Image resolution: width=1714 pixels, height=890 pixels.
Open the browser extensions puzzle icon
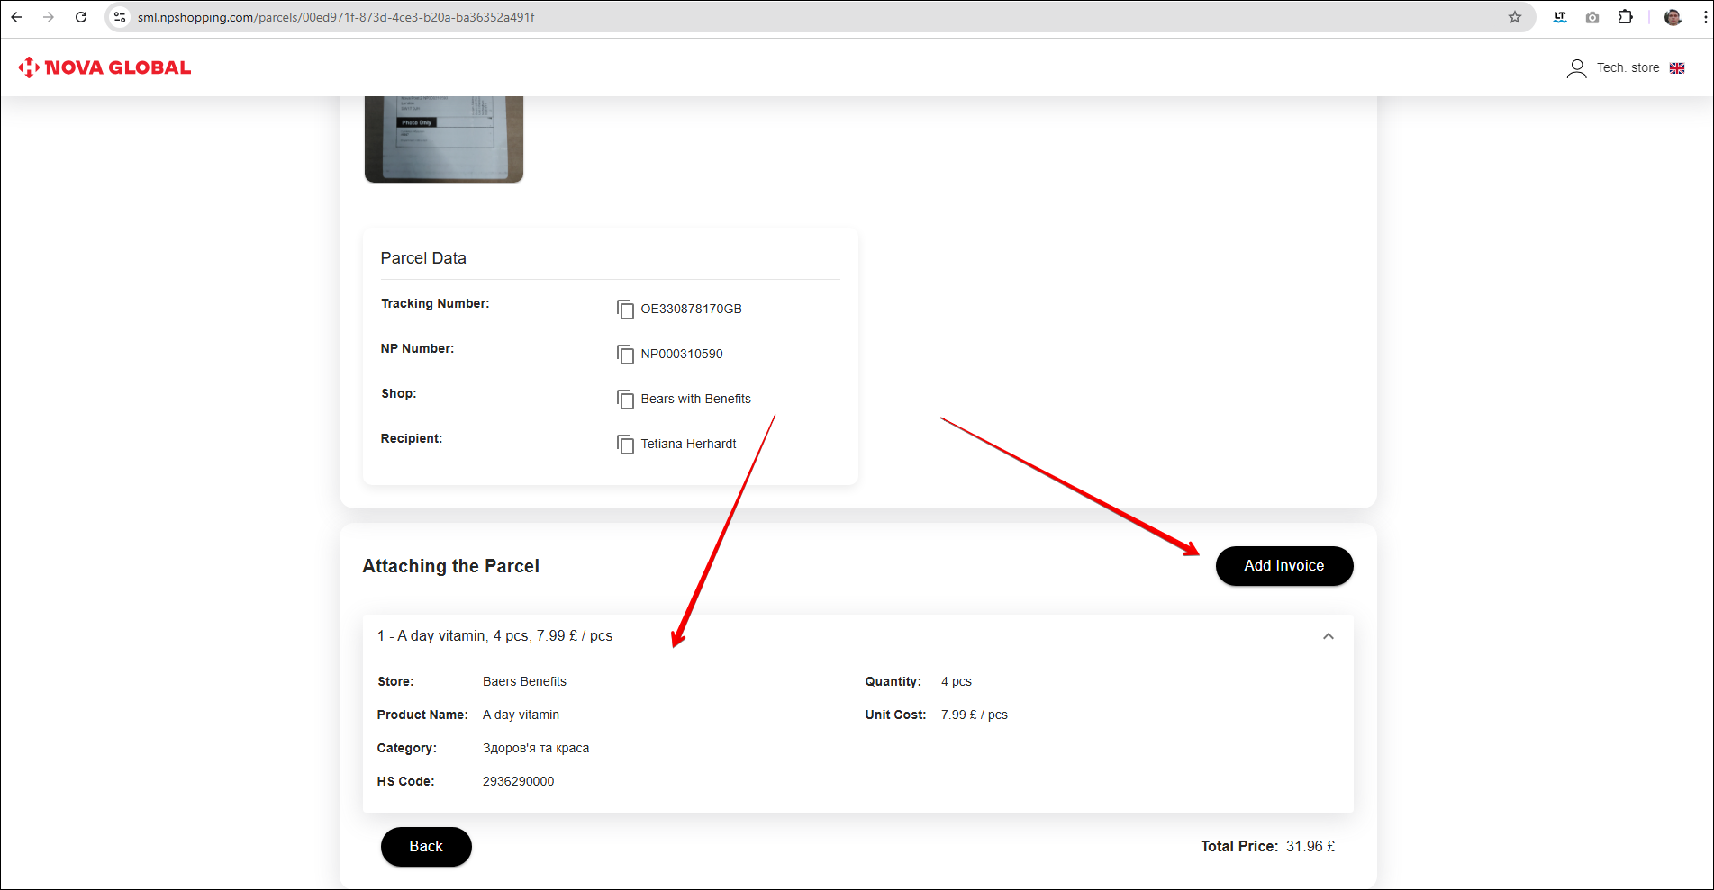click(1625, 17)
